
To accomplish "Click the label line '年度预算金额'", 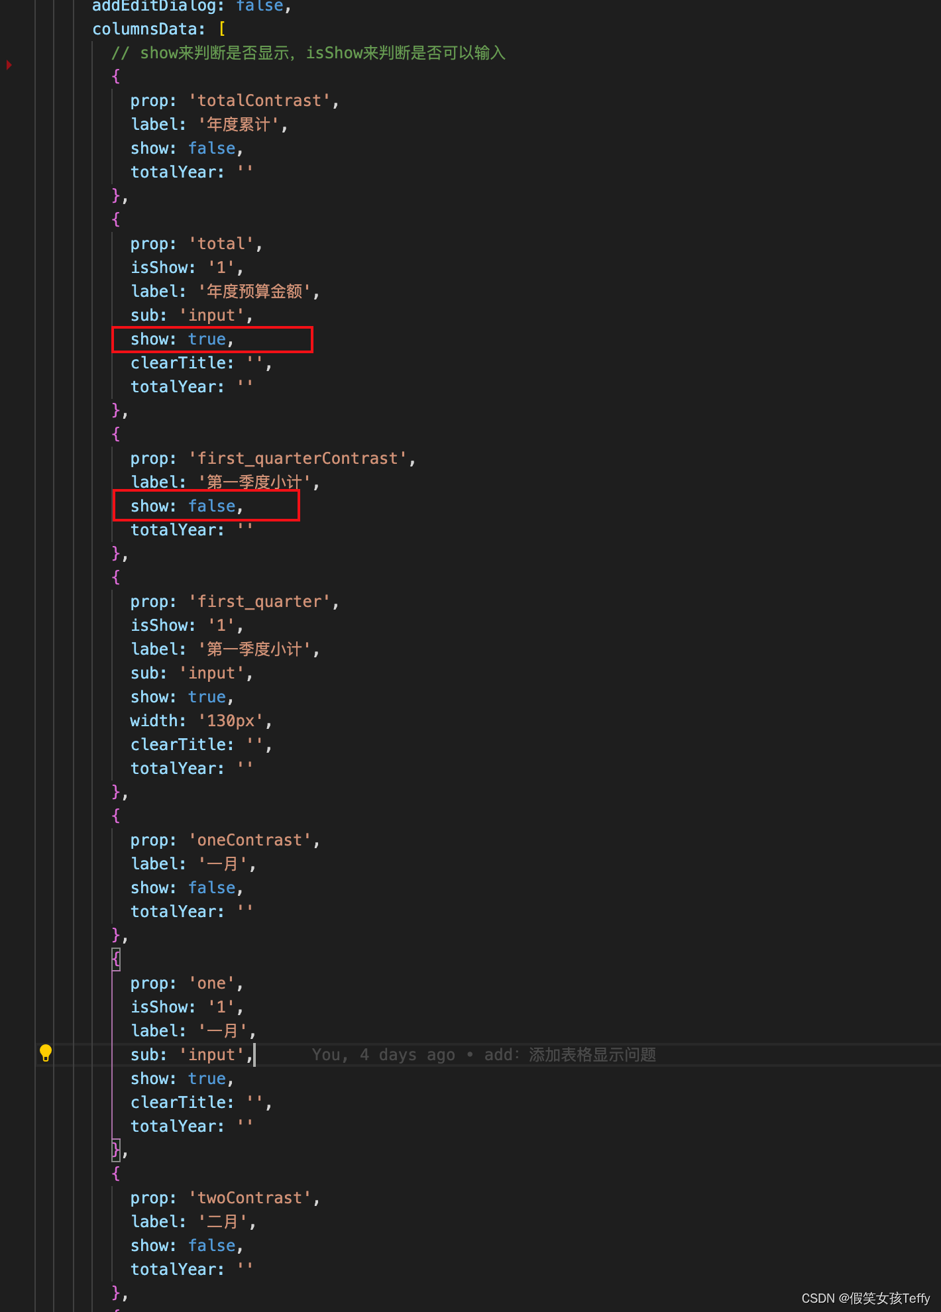I will coord(225,292).
